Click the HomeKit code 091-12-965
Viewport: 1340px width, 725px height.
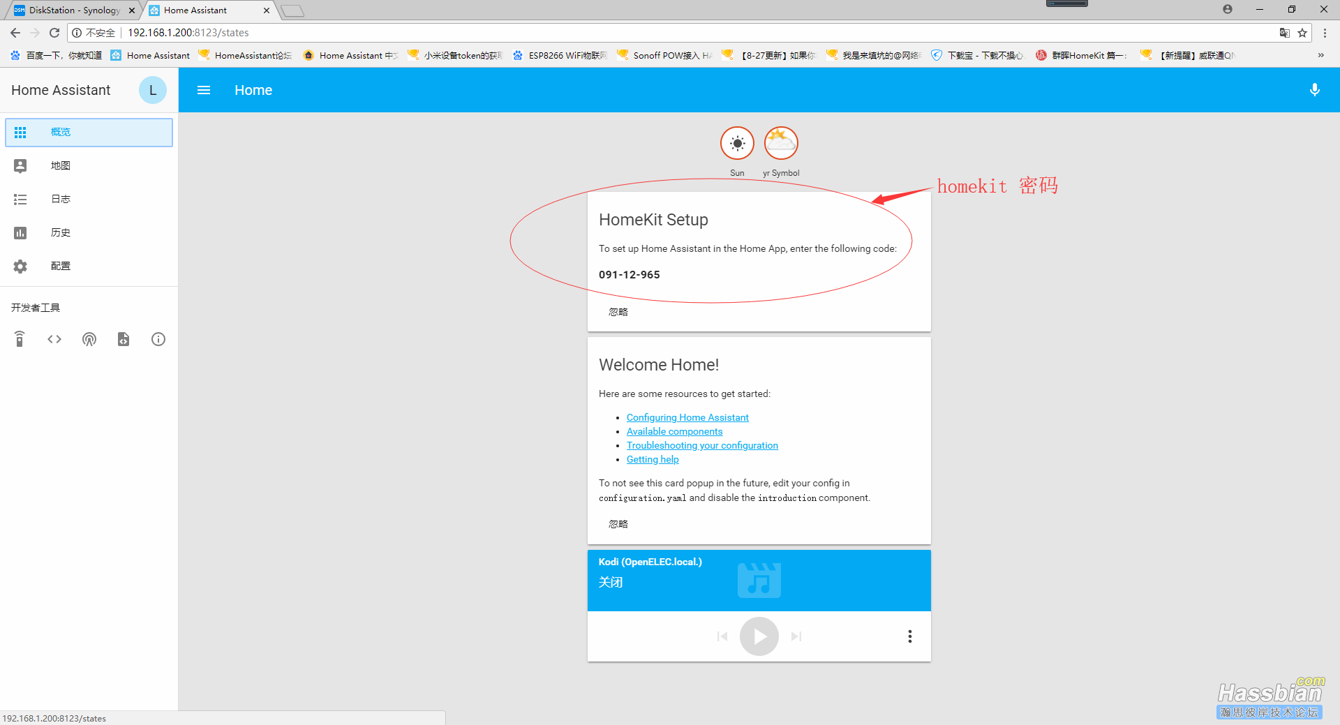click(x=629, y=275)
